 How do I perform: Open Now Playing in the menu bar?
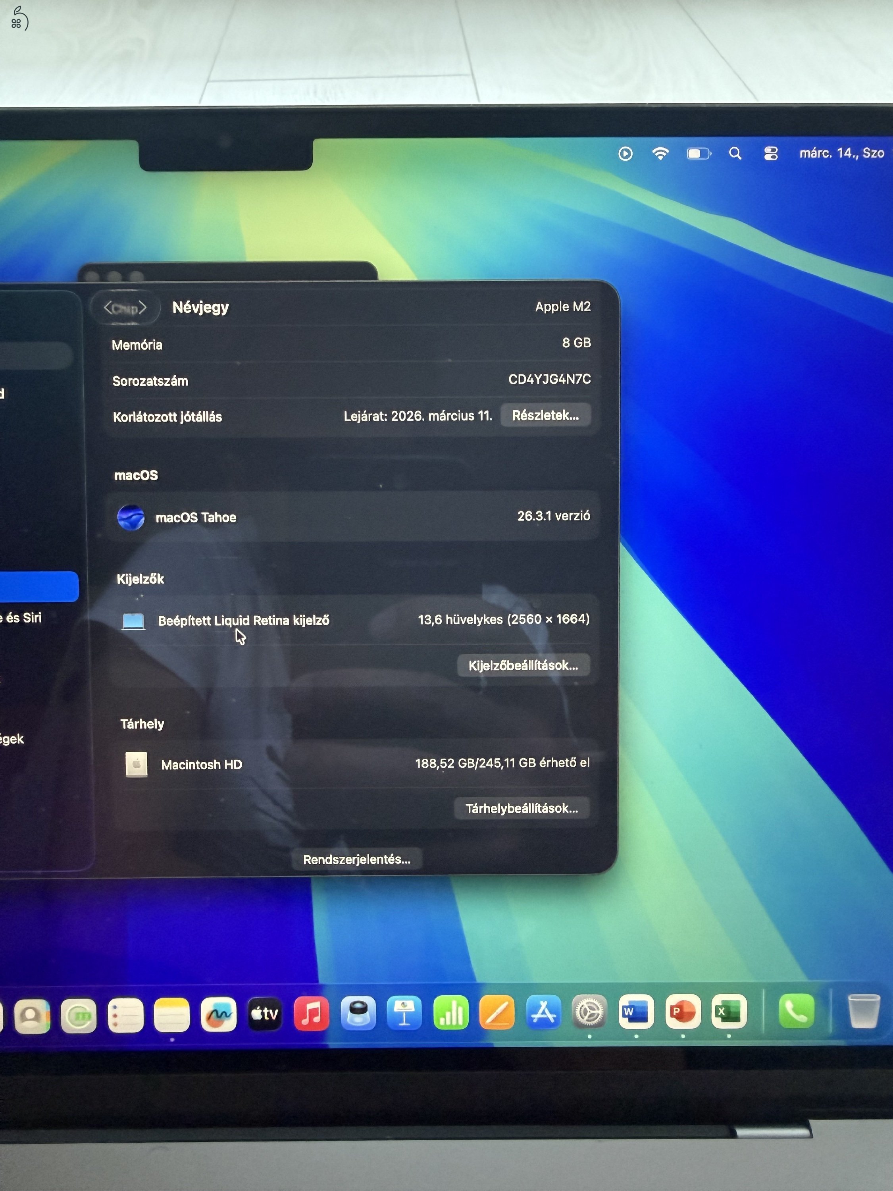point(625,154)
